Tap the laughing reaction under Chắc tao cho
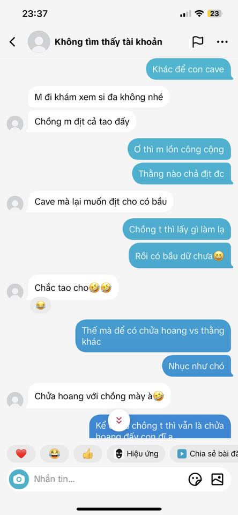This screenshot has width=238, height=515. [x=41, y=306]
